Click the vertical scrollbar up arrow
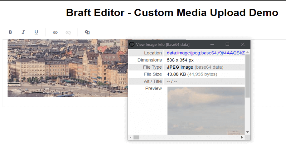The width and height of the screenshot is (286, 152). tap(247, 52)
